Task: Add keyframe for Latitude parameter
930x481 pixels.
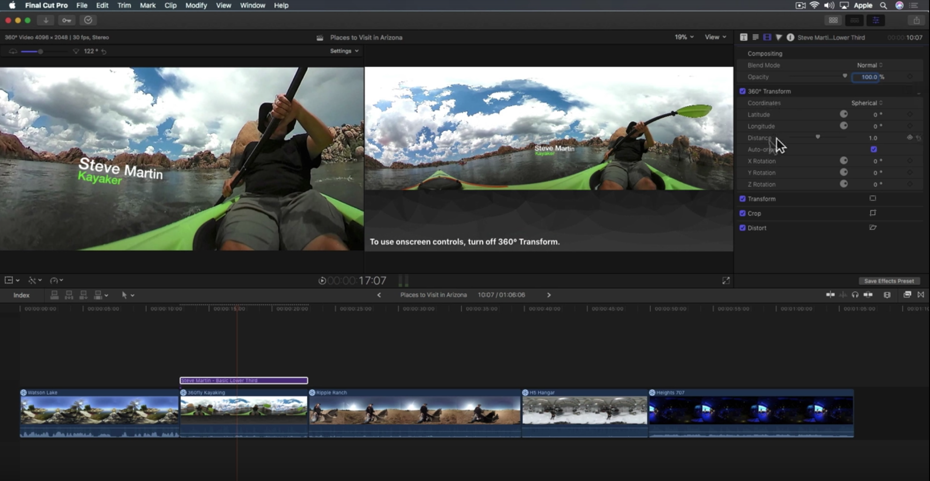Action: coord(910,114)
